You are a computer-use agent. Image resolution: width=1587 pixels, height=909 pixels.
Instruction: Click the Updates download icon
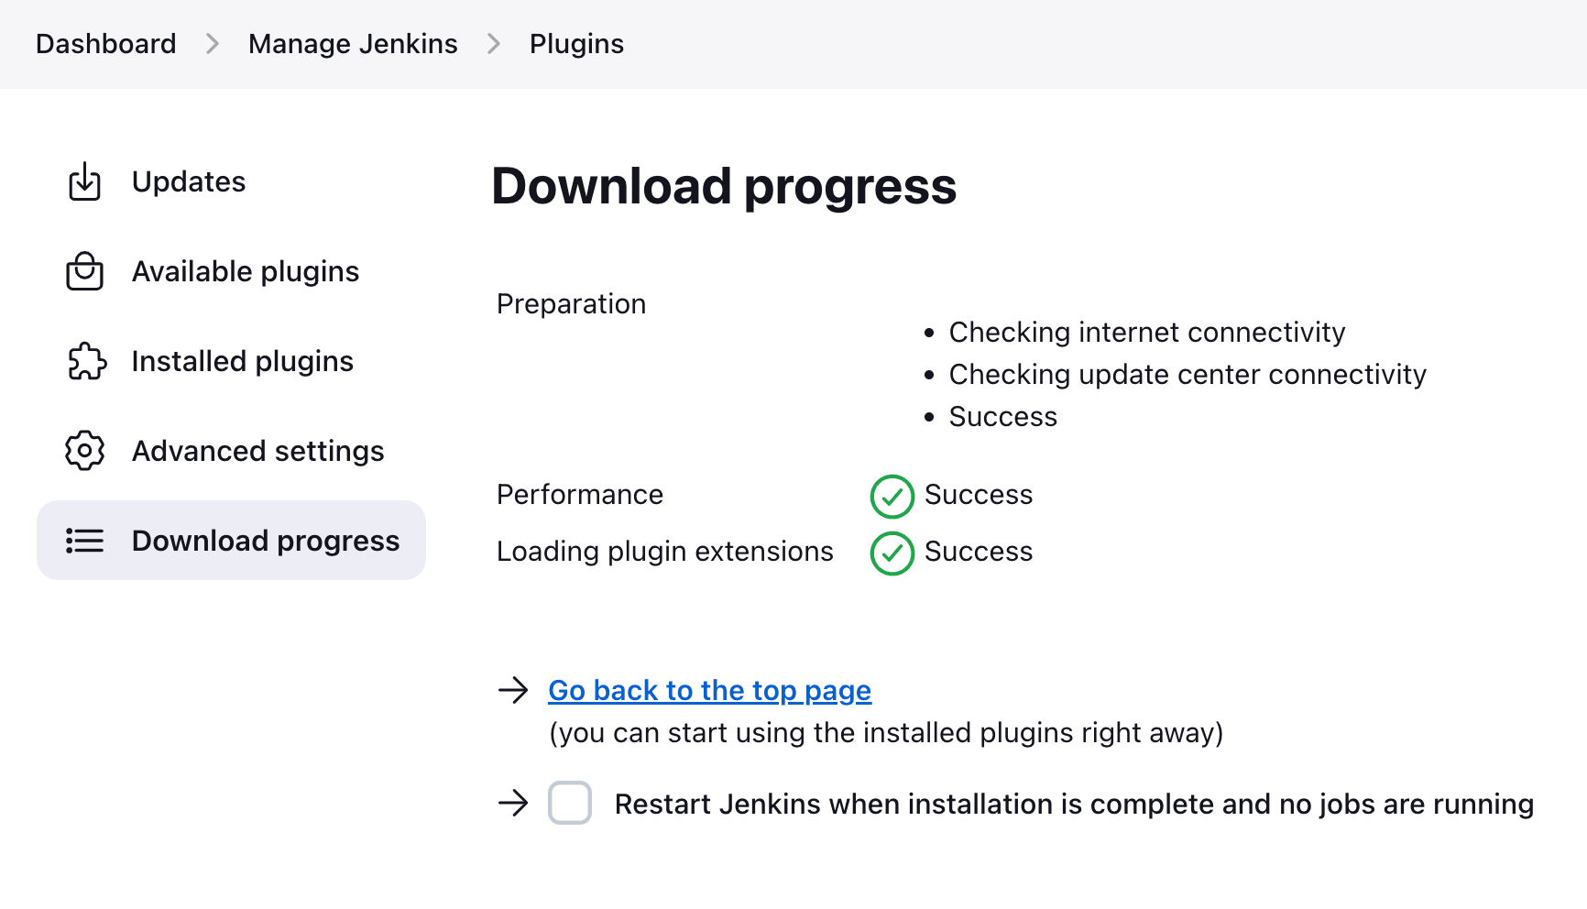point(84,181)
